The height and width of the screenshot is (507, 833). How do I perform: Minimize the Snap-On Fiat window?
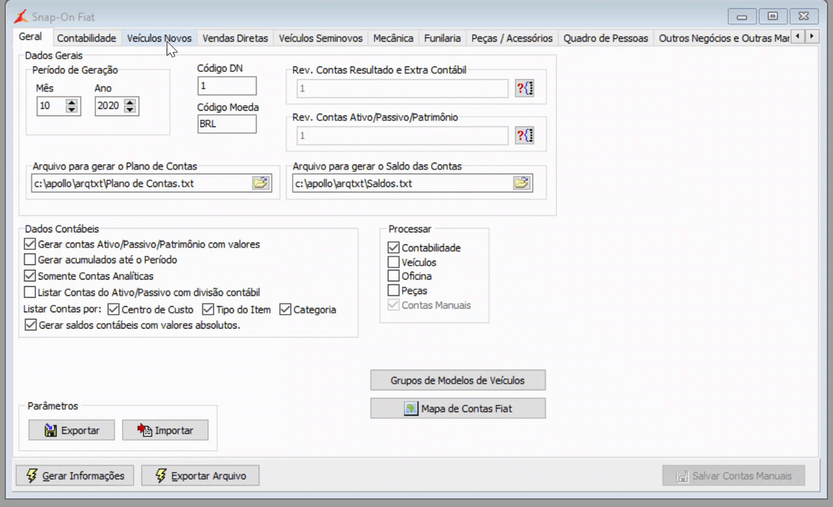tap(742, 17)
